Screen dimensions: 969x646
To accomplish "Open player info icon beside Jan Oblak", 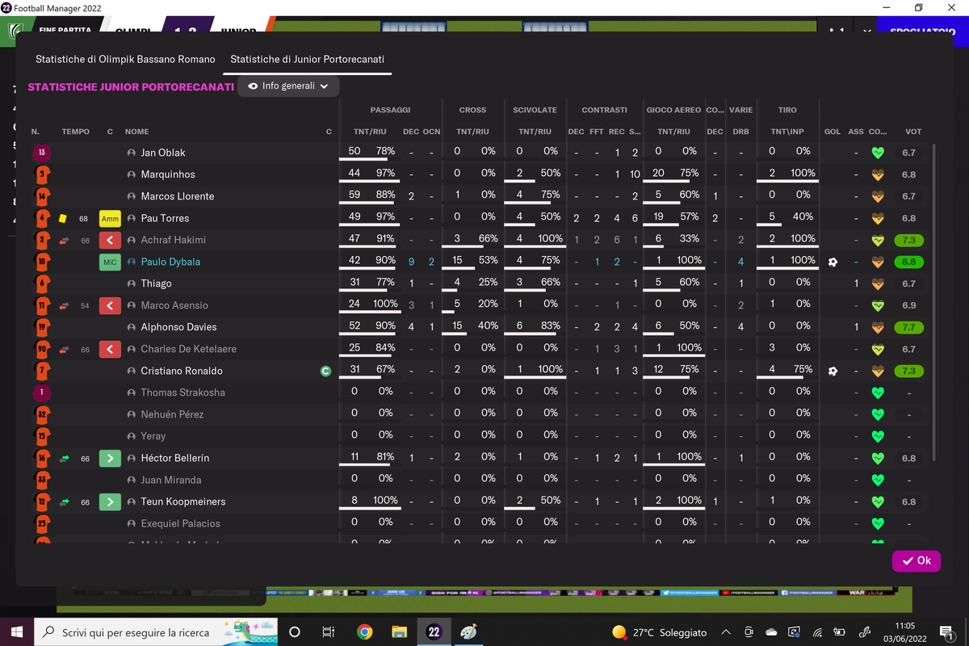I will [131, 153].
